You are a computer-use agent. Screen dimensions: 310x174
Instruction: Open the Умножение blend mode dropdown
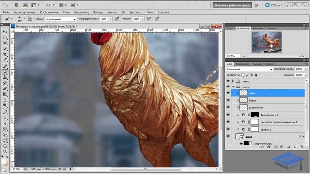(x=249, y=69)
